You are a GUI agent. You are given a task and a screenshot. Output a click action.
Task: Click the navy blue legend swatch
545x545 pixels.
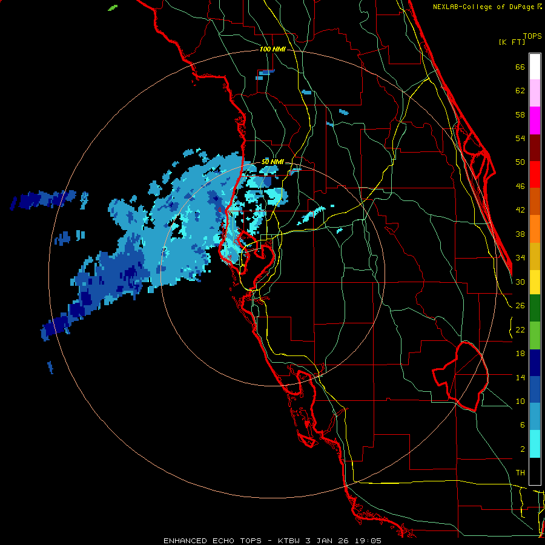pos(535,363)
